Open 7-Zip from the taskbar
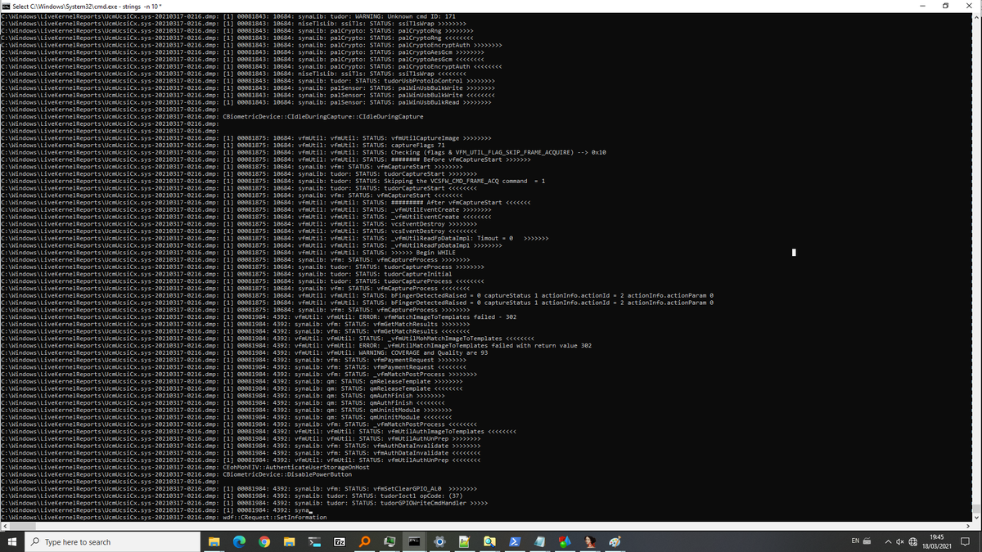 (x=339, y=542)
